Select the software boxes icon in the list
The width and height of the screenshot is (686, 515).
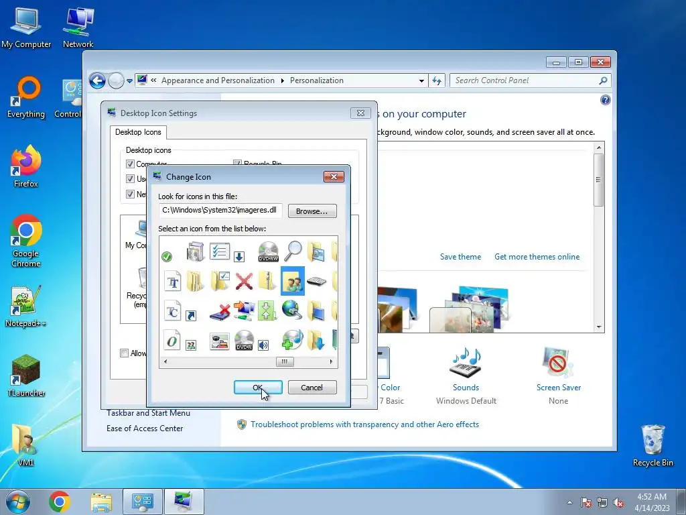tap(195, 251)
